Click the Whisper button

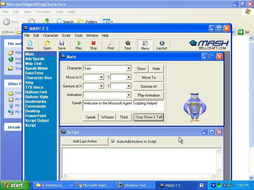coord(107,117)
